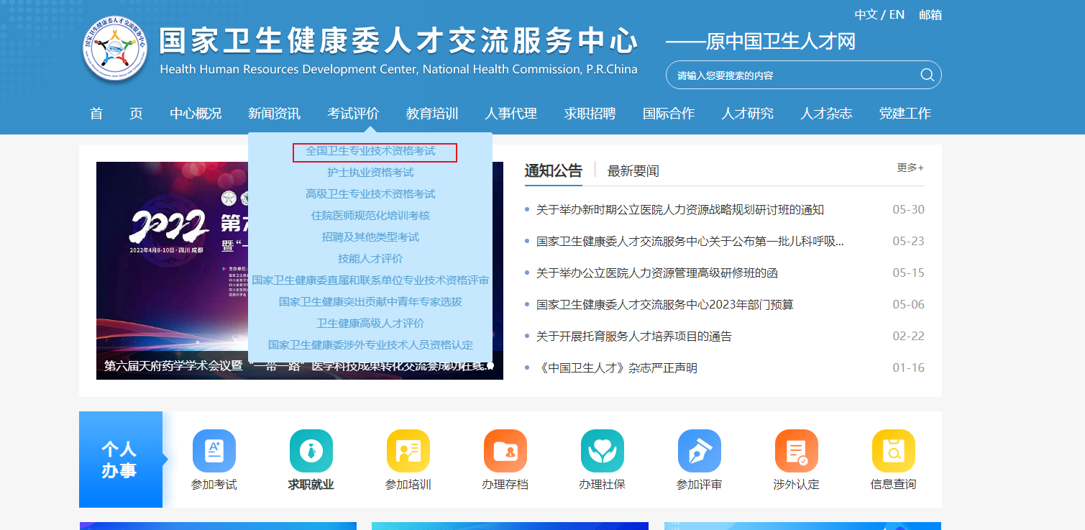Click the 邮箱 link at top

point(930,14)
